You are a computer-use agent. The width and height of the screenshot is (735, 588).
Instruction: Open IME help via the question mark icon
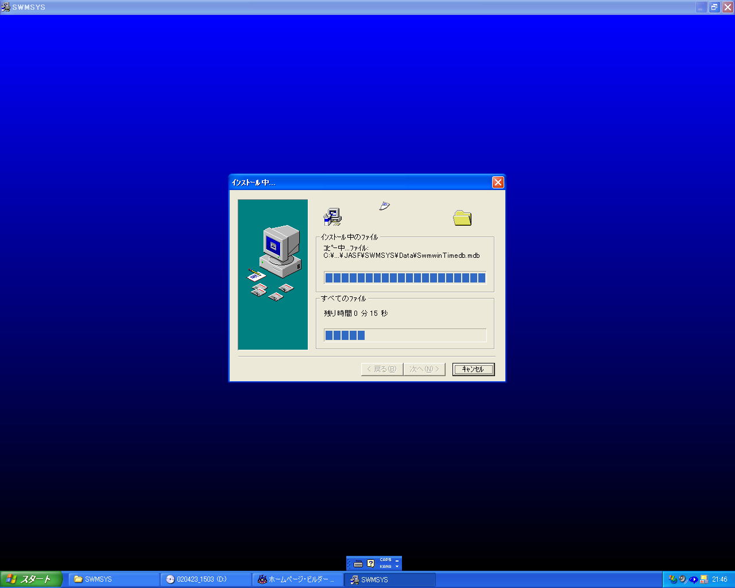click(371, 563)
